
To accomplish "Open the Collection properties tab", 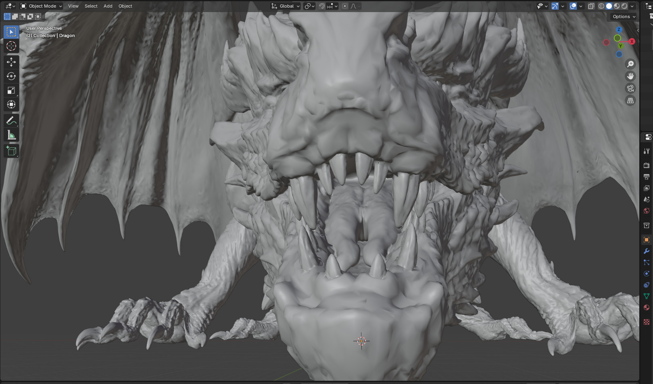I will click(647, 225).
